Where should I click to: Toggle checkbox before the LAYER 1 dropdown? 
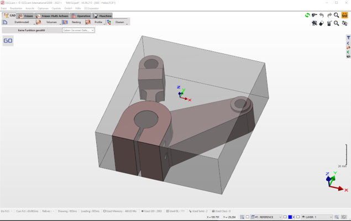[x=298, y=217]
